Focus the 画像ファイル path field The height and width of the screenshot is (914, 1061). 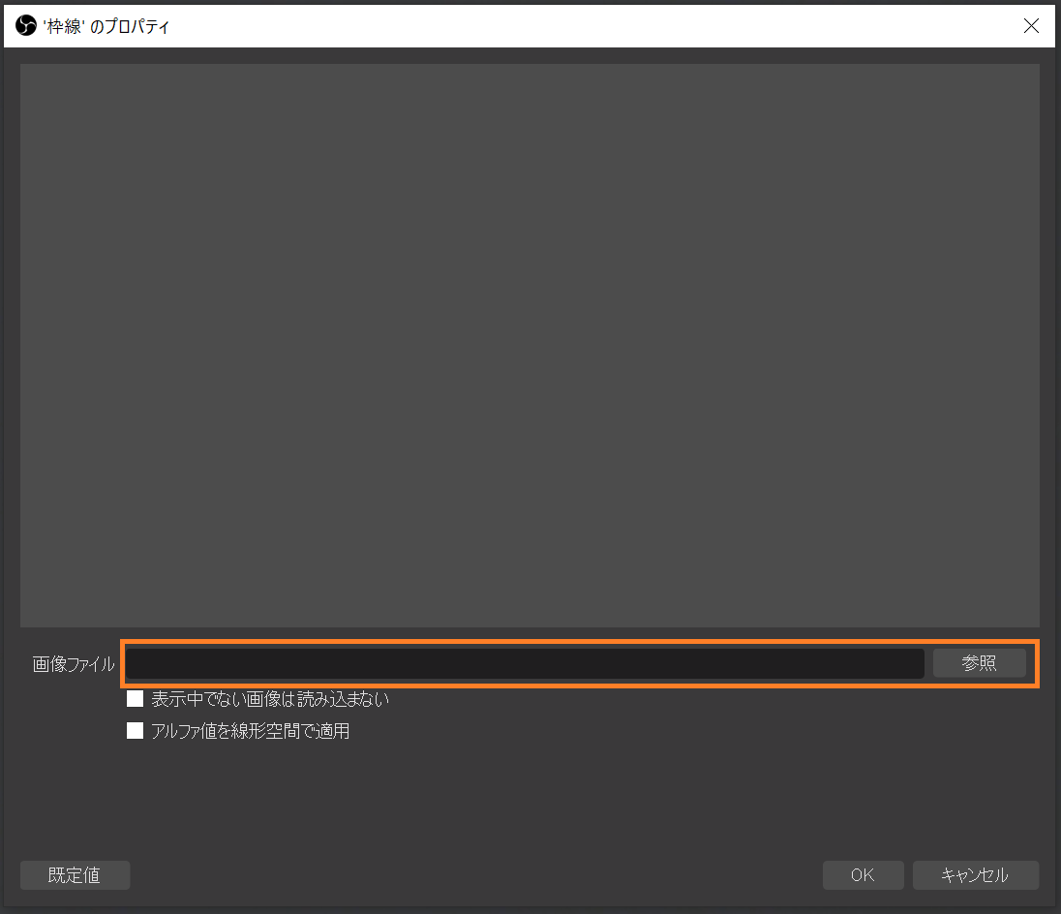(525, 663)
